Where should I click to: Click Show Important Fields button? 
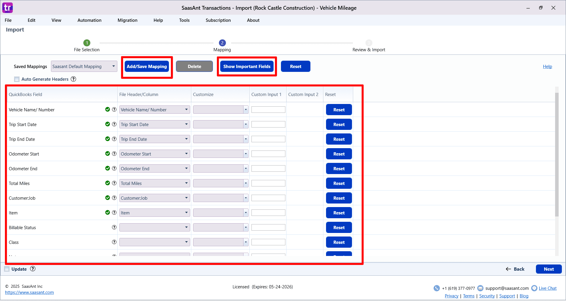coord(247,67)
